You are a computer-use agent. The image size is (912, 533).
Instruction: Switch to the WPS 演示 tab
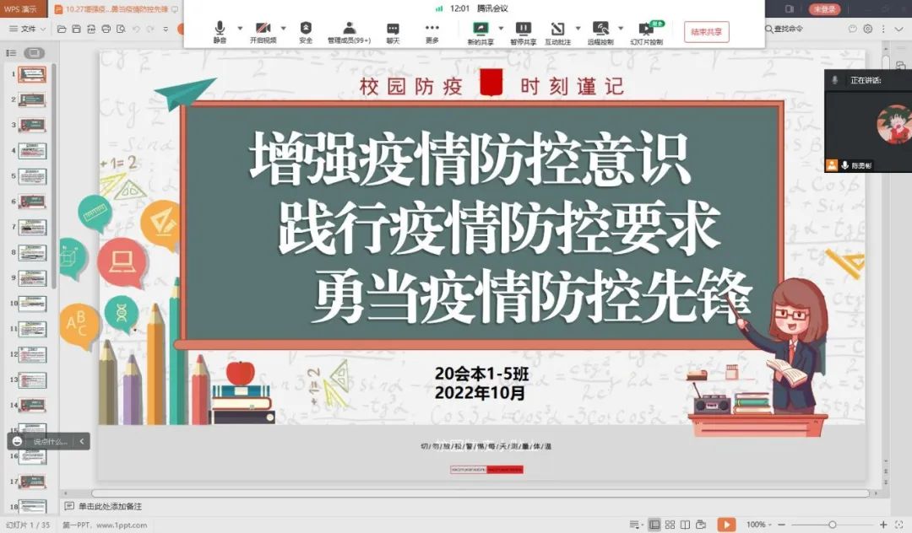click(x=21, y=8)
